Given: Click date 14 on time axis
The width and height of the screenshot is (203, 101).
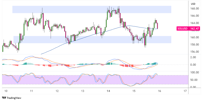Looking at the screenshot, I should 108,91.
